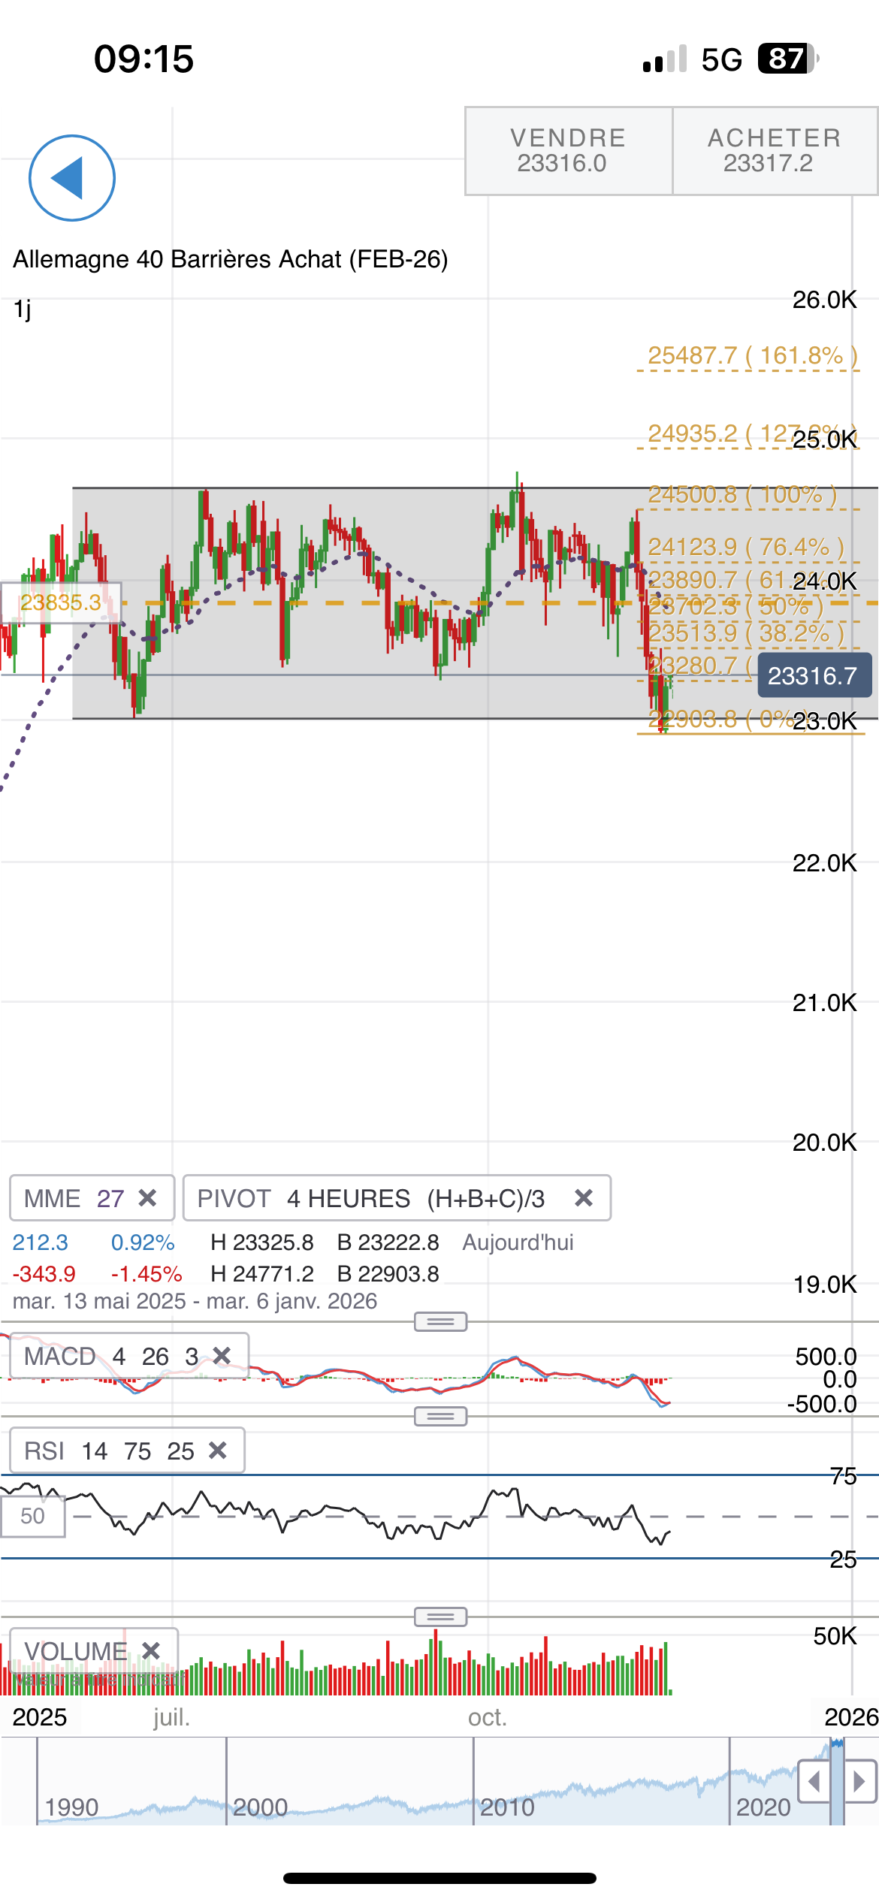Grab resize handle above RSI panel
Viewport: 879px width, 1902px height.
click(x=441, y=1416)
